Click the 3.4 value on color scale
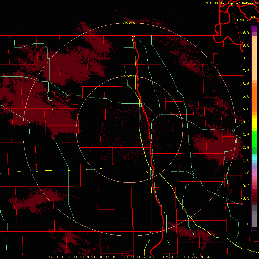 coord(246,135)
